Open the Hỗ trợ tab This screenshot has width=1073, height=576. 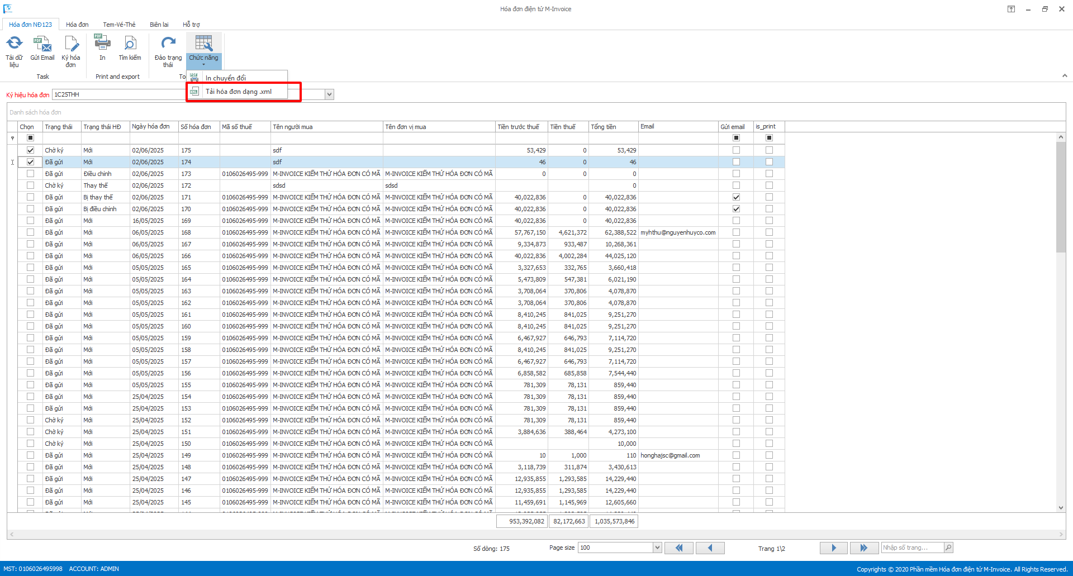191,25
